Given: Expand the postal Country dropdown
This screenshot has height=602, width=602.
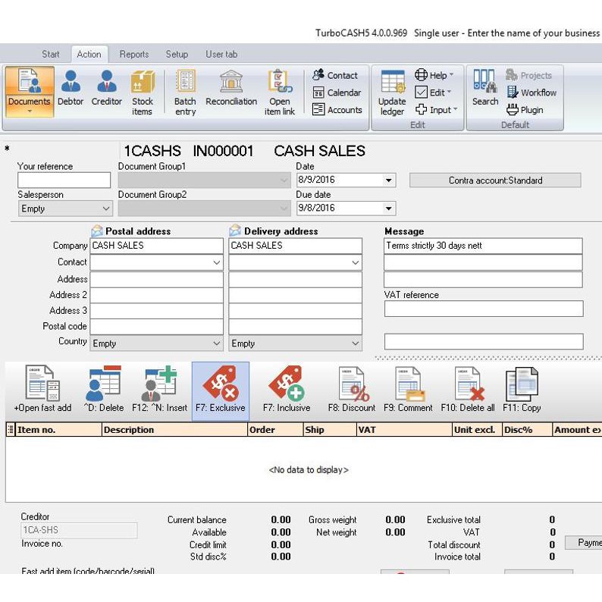Looking at the screenshot, I should [x=216, y=343].
